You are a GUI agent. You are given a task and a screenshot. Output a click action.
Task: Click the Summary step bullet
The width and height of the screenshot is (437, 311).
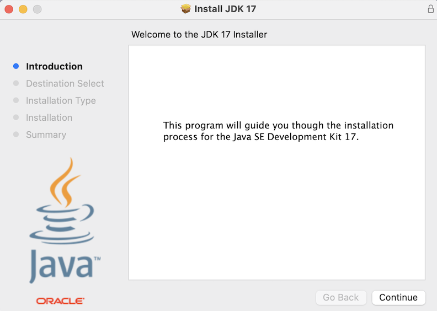click(16, 135)
